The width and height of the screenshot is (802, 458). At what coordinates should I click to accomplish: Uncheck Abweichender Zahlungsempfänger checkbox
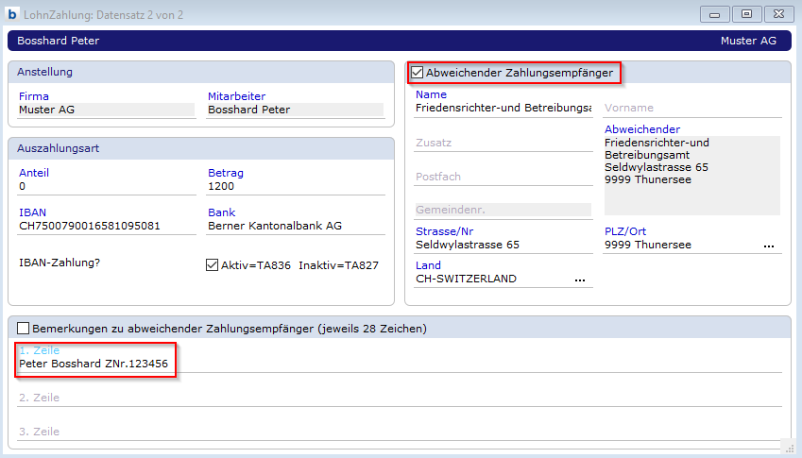point(418,73)
